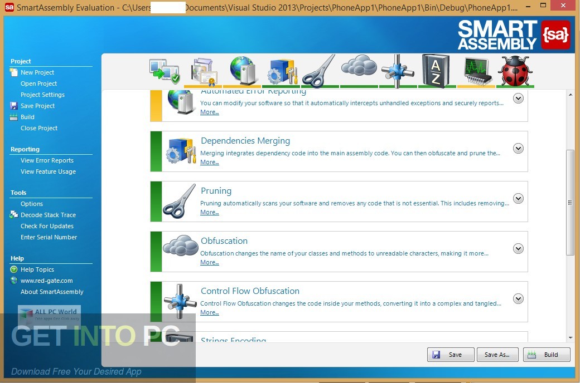The width and height of the screenshot is (580, 383).
Task: Click the computers-with-checkmark icon in the top icon strip
Action: 165,71
